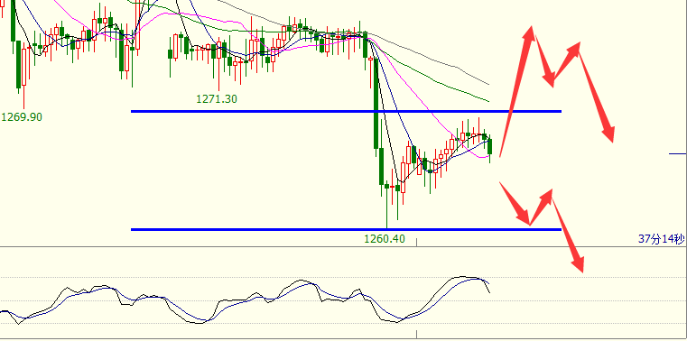687x341 pixels.
Task: Select the lower blue horizontal support line
Action: pyautogui.click(x=346, y=229)
